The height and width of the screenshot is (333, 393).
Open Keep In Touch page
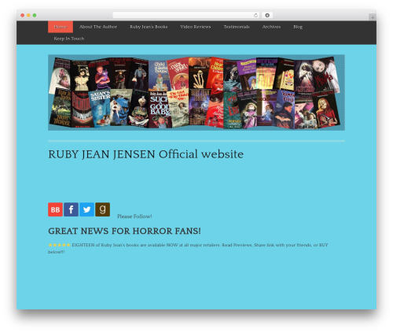tap(69, 39)
